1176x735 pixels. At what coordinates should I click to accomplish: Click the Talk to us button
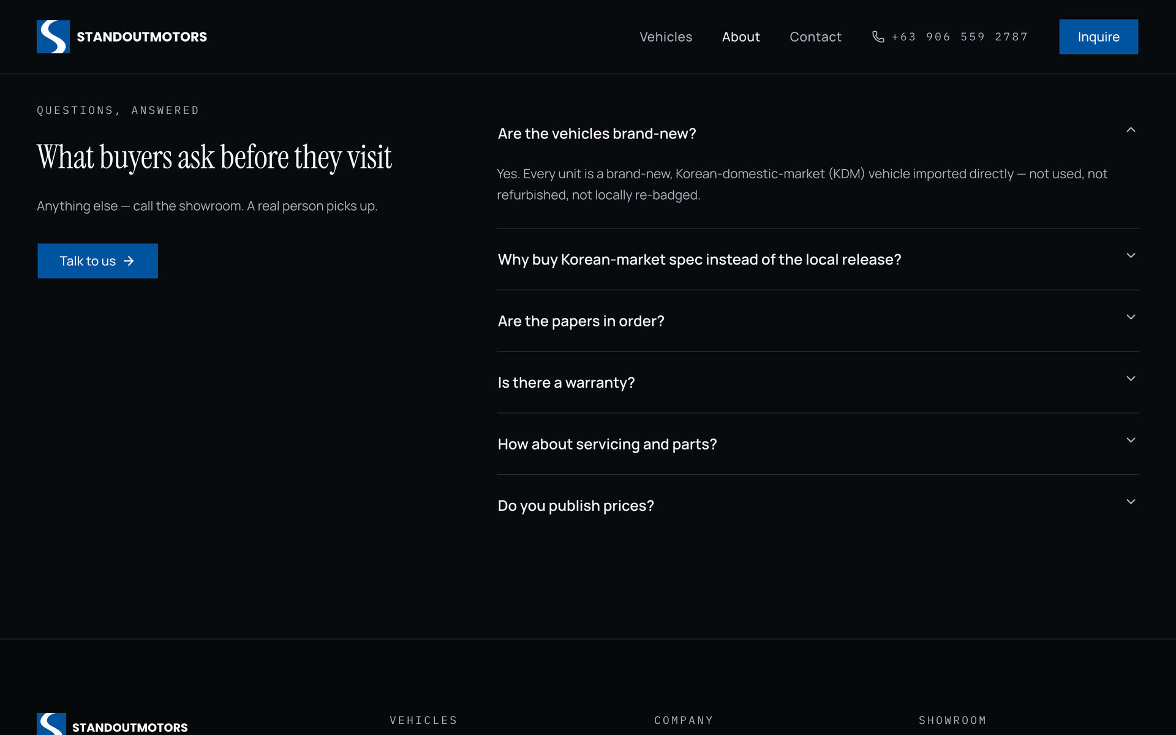(x=97, y=261)
